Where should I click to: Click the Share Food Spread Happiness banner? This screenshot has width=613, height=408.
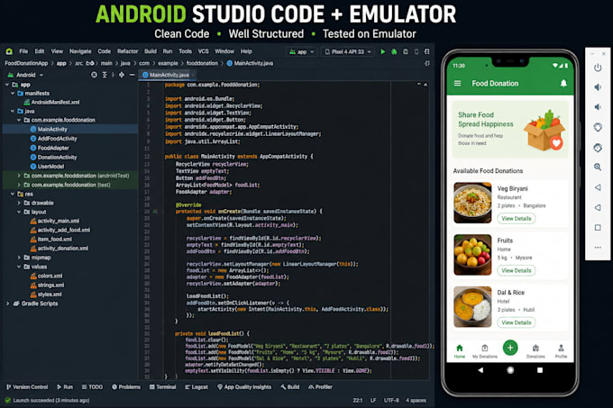point(510,129)
